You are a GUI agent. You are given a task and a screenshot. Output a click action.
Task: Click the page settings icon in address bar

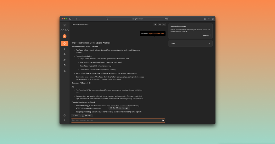coord(107,19)
